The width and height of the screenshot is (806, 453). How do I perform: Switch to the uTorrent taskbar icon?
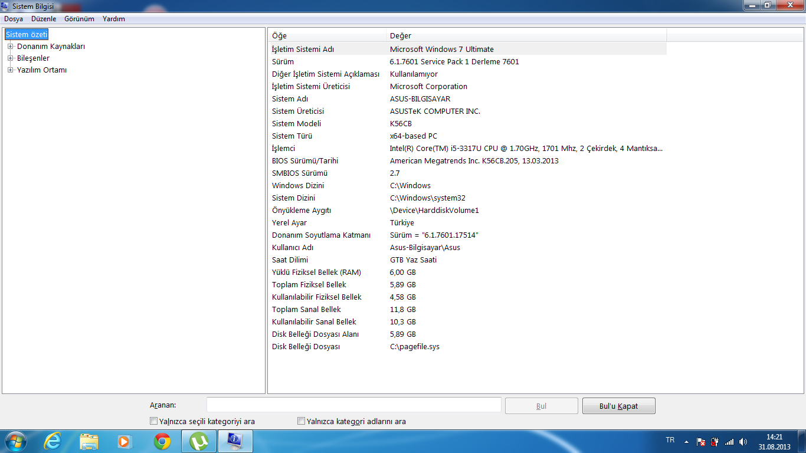click(x=199, y=441)
